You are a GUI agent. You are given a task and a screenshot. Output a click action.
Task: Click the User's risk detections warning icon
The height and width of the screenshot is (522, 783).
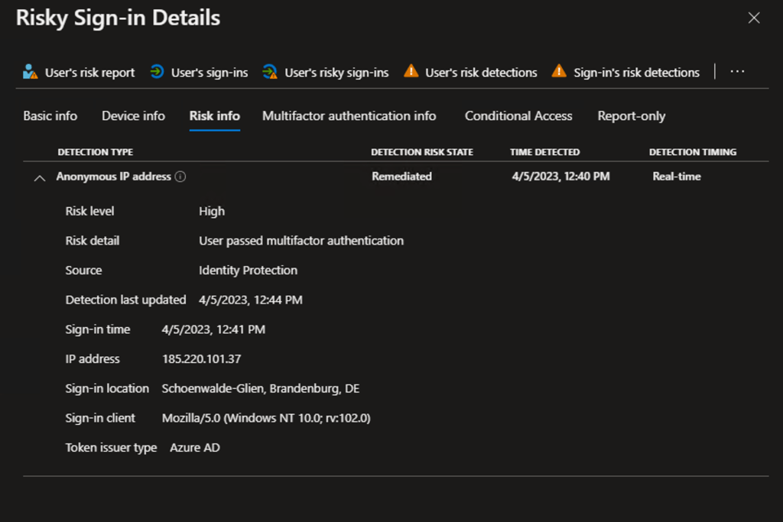pos(411,72)
